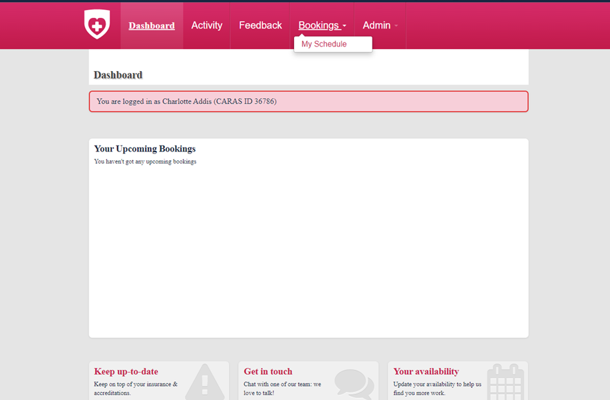610x400 pixels.
Task: Open the Feedback page
Action: pos(260,25)
